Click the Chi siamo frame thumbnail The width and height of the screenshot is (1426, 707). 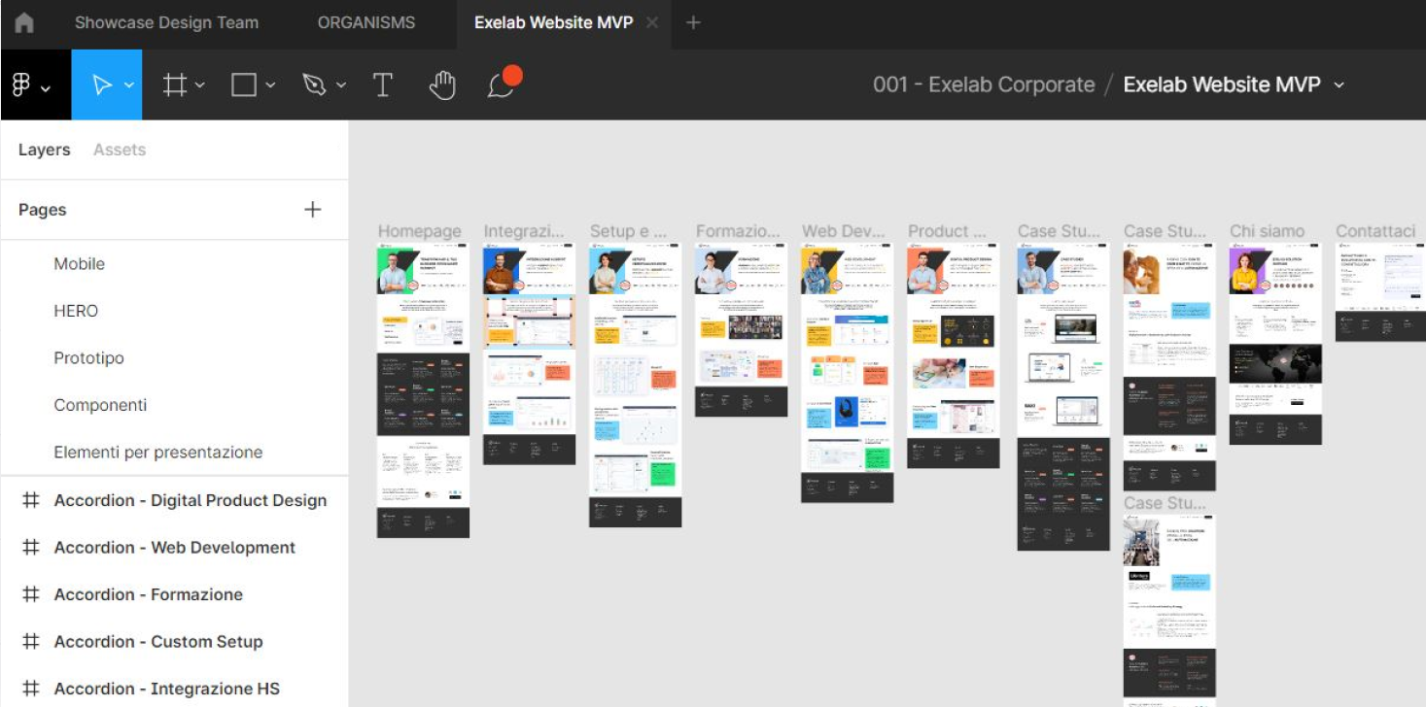1275,343
